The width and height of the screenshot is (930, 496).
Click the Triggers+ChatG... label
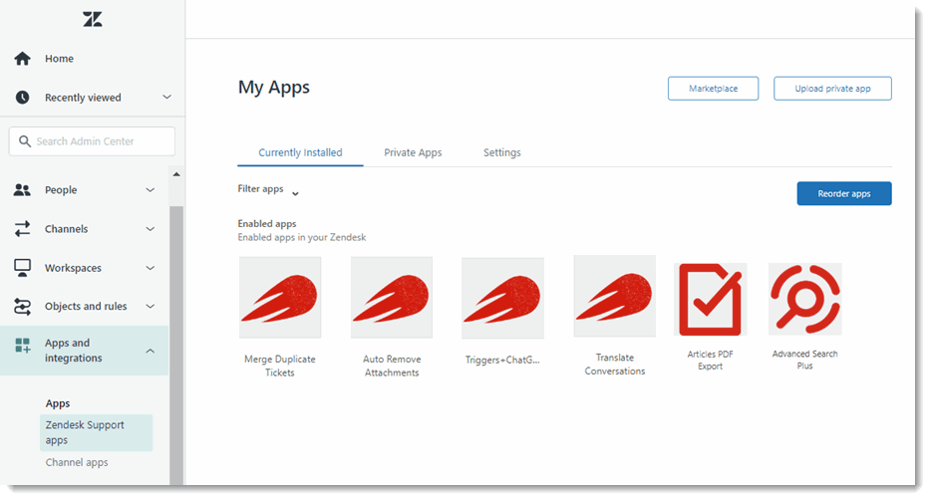(x=502, y=360)
